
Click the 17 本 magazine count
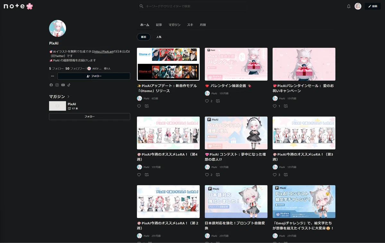pyautogui.click(x=73, y=109)
